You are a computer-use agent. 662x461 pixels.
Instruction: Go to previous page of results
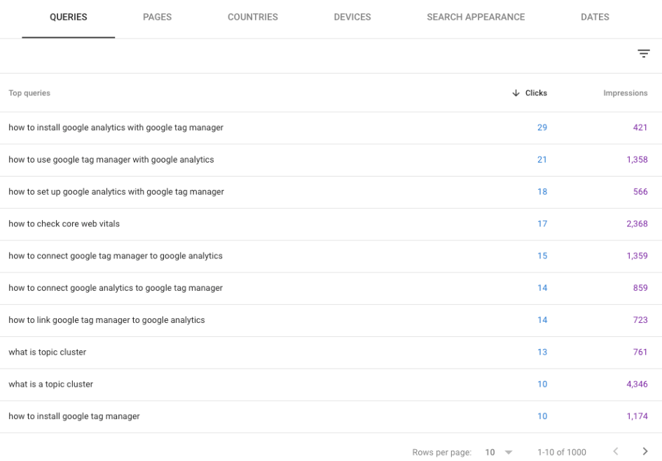point(616,451)
